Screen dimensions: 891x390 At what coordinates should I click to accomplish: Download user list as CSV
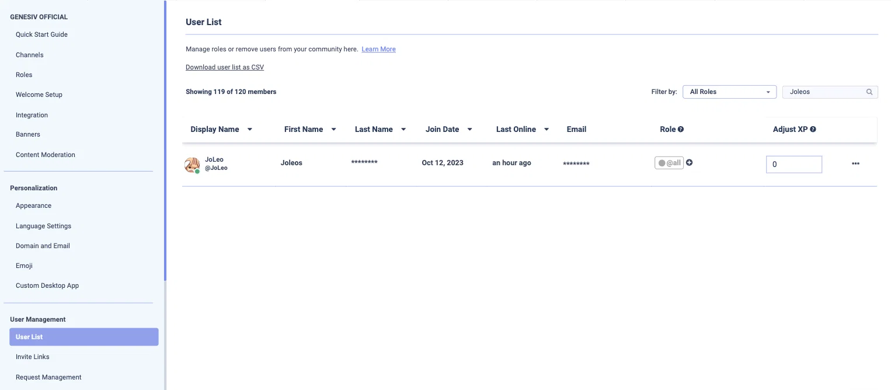(225, 67)
